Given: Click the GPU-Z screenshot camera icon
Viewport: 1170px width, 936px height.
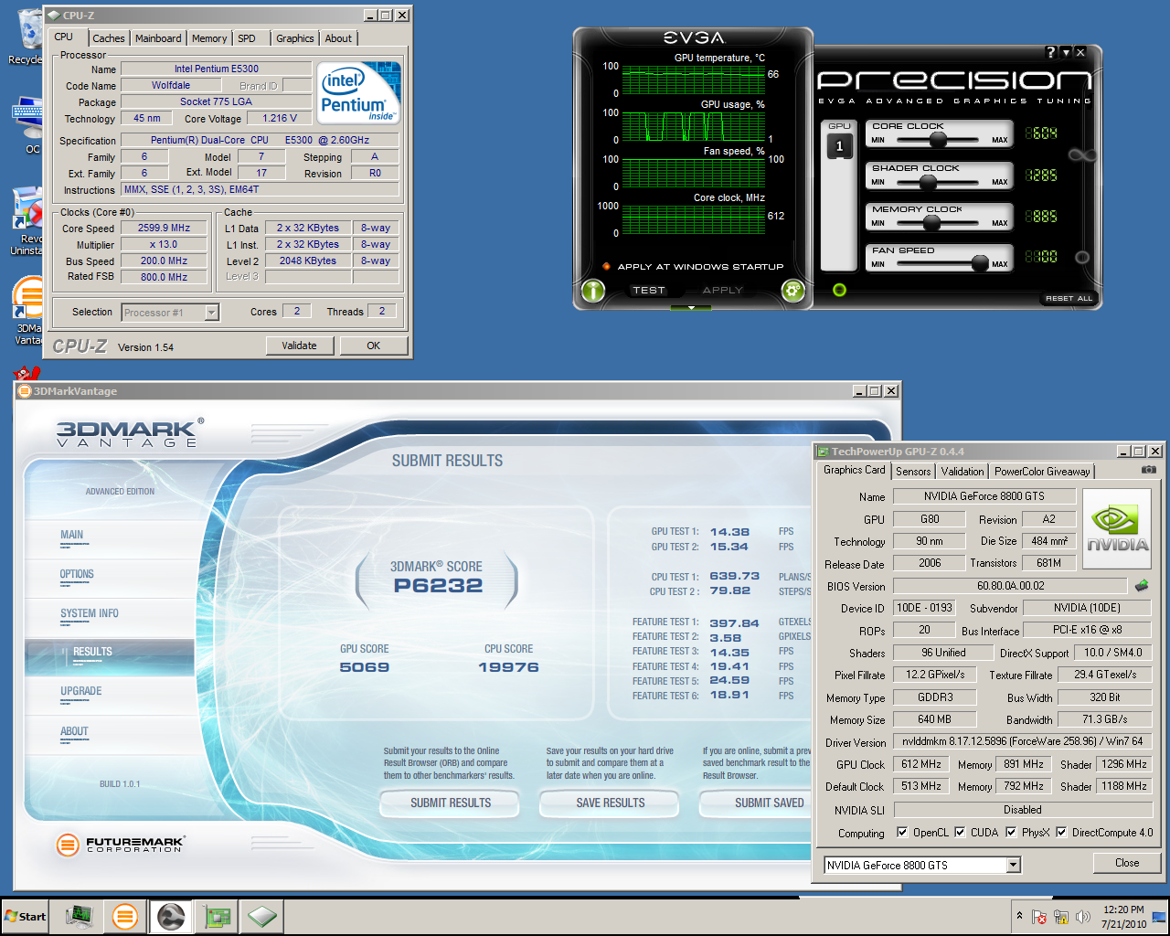Looking at the screenshot, I should click(x=1149, y=470).
